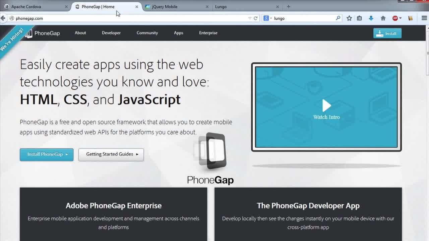Select the PhoneGap | Home tab
The height and width of the screenshot is (241, 429).
pyautogui.click(x=107, y=7)
